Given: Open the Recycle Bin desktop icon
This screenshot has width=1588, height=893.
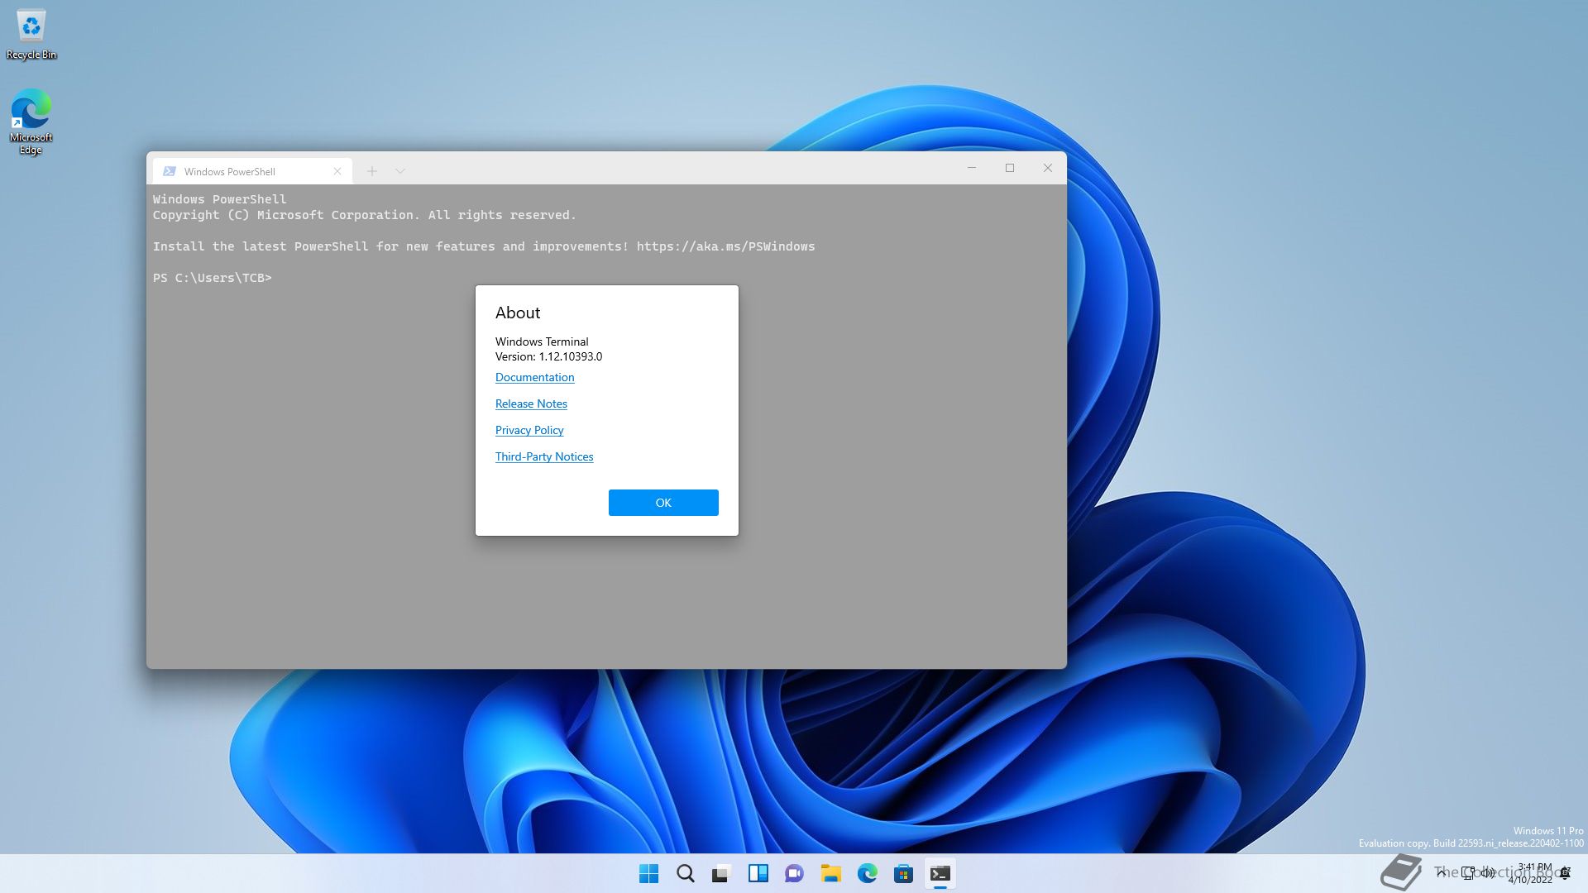Looking at the screenshot, I should 31,35.
